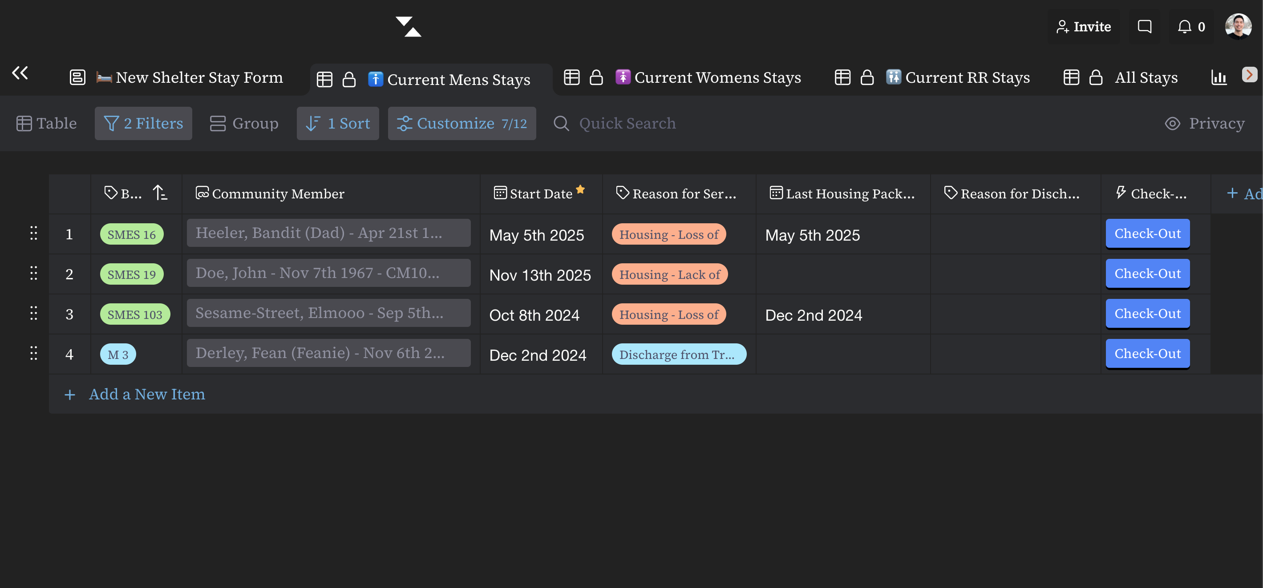The image size is (1263, 588).
Task: Collapse the sidebar with double chevron icon
Action: [20, 73]
